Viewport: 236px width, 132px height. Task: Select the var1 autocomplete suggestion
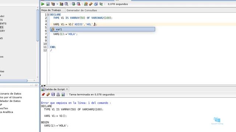click(x=103, y=29)
